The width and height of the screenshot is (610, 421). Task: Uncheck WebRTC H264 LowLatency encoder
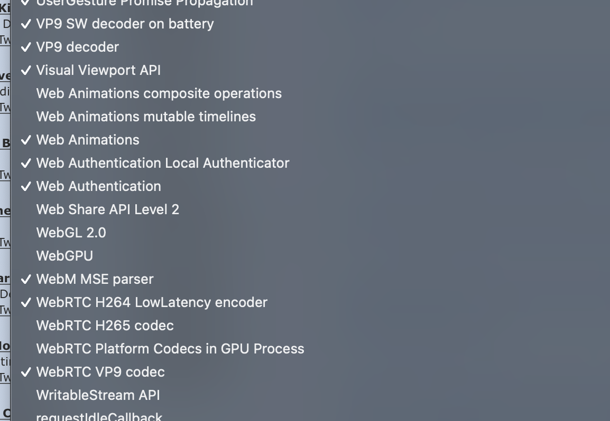click(x=152, y=302)
